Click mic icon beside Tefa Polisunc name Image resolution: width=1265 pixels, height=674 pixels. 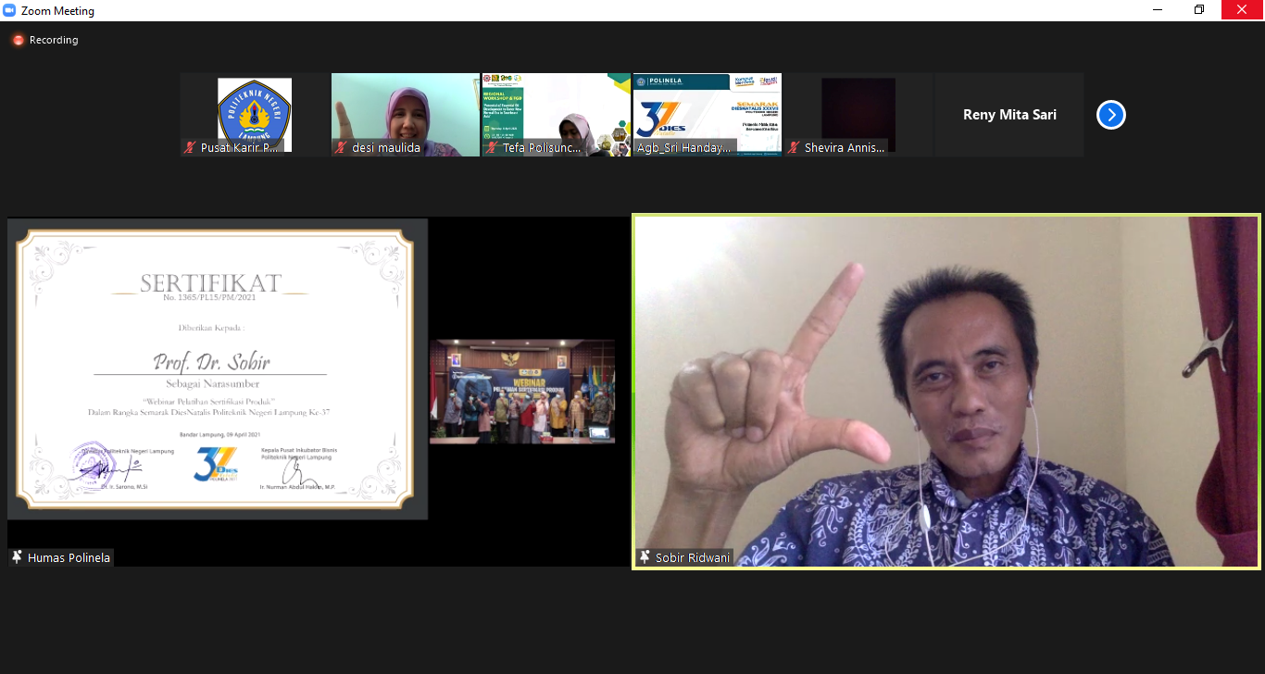click(491, 147)
